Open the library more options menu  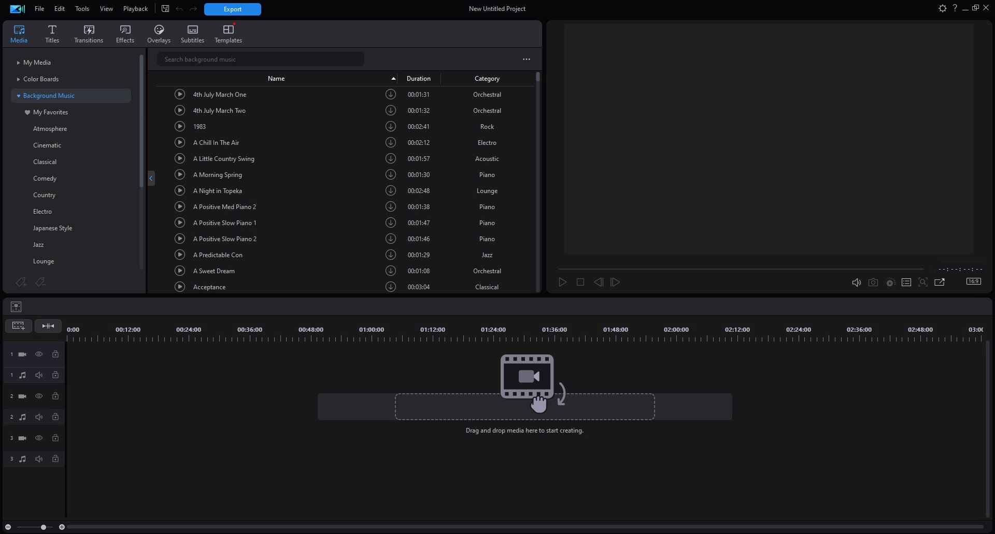click(527, 60)
